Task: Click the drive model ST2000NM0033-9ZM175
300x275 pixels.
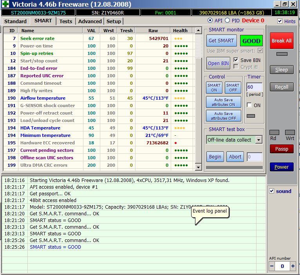Action: pos(38,13)
